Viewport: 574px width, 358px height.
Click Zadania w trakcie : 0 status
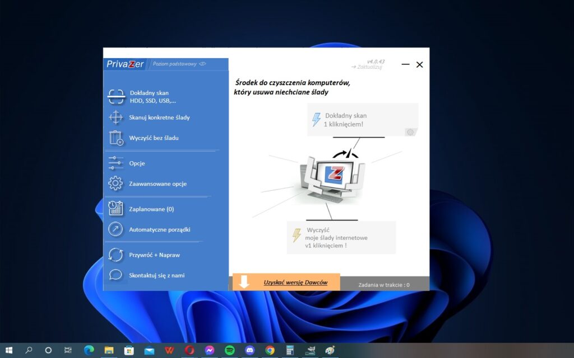(384, 285)
